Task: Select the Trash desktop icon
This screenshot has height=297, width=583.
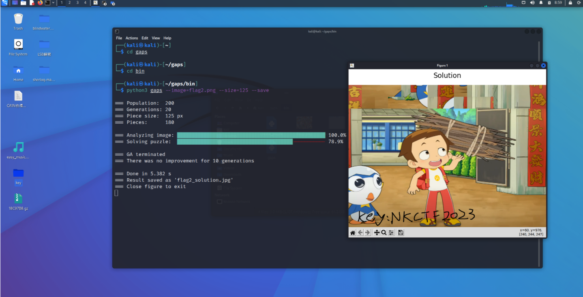Action: 18,21
